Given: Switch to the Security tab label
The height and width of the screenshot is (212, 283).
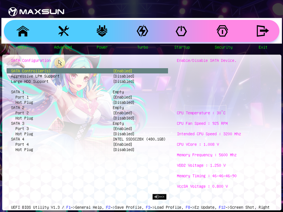Looking at the screenshot, I should point(223,47).
